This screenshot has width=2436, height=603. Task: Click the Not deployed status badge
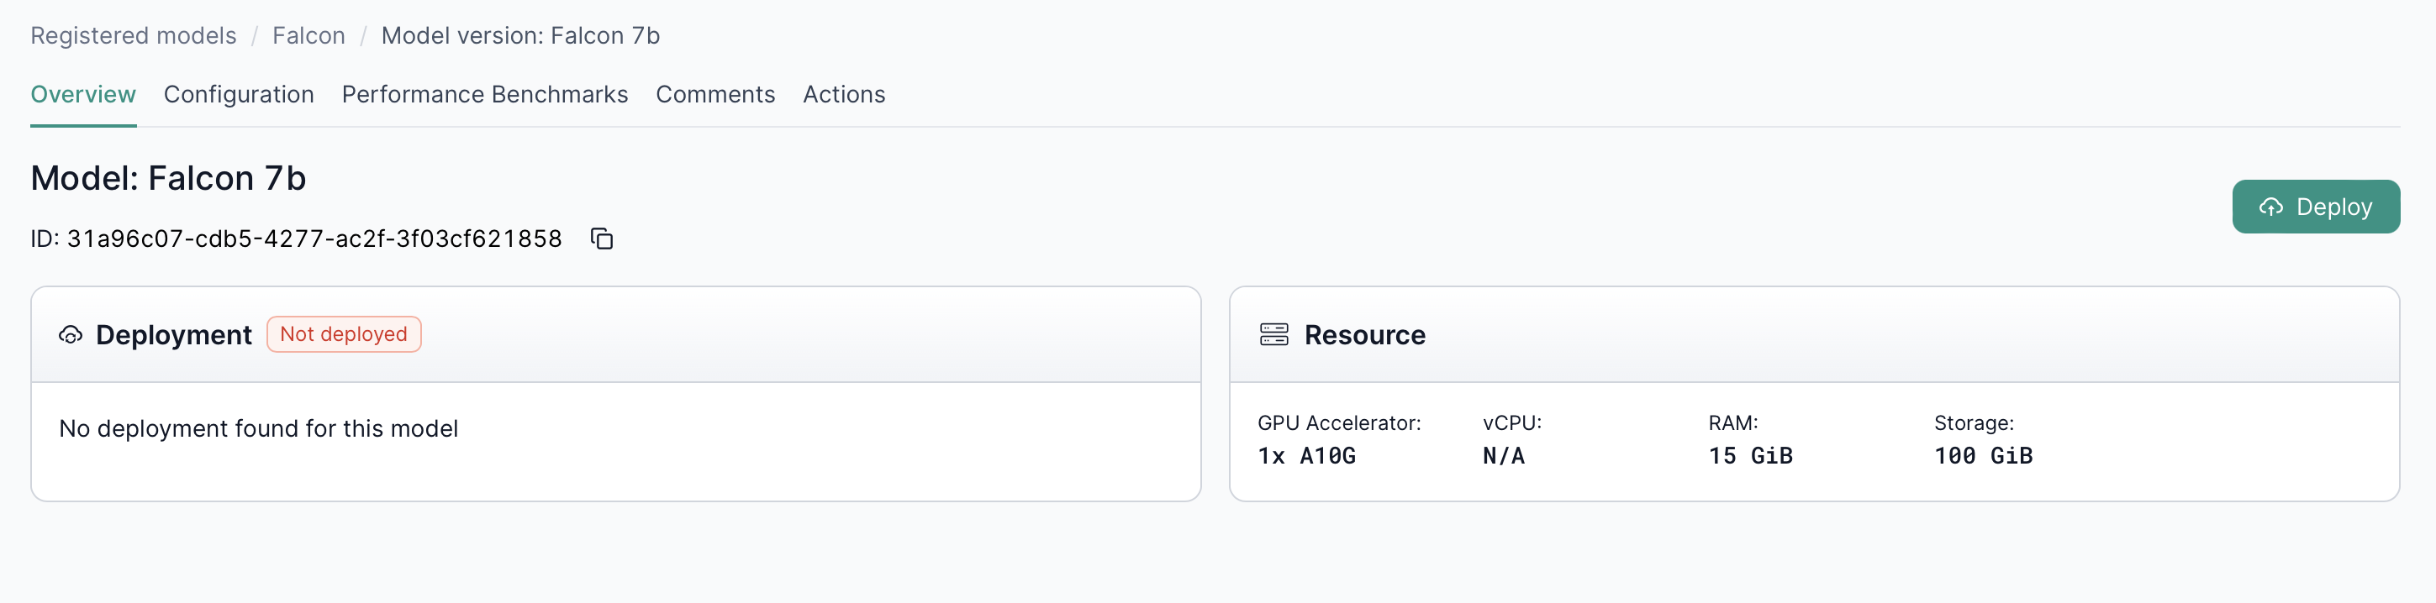pos(343,334)
